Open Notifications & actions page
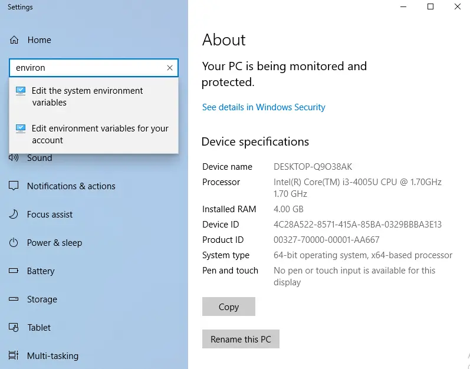This screenshot has height=369, width=470. coord(71,186)
